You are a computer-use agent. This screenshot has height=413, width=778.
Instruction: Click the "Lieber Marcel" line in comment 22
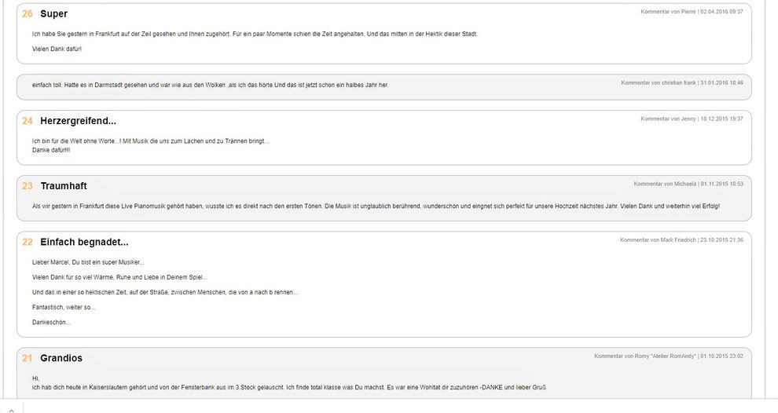(x=88, y=262)
